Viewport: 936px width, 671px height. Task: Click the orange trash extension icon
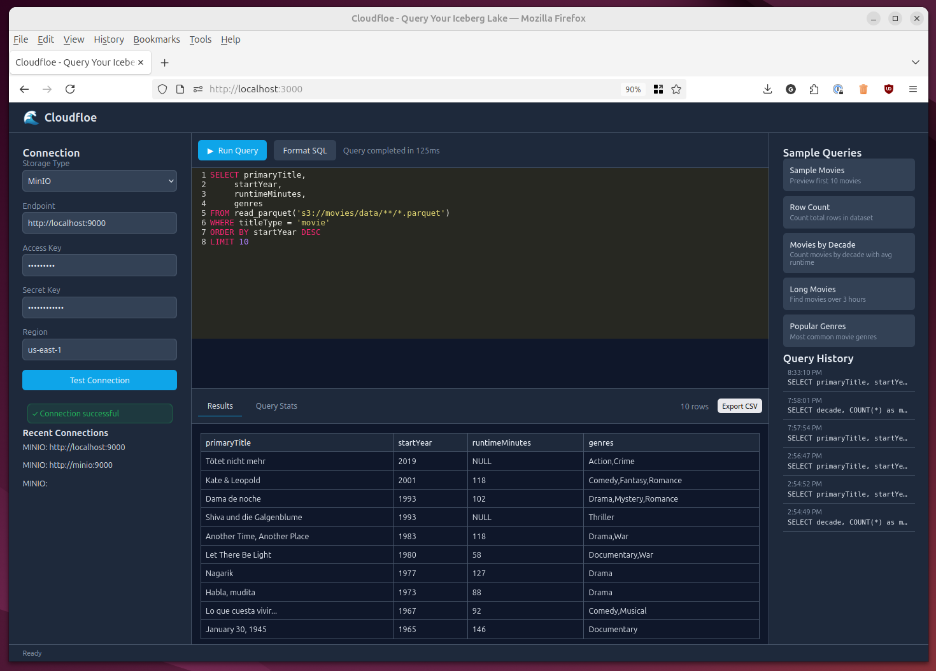pyautogui.click(x=863, y=89)
